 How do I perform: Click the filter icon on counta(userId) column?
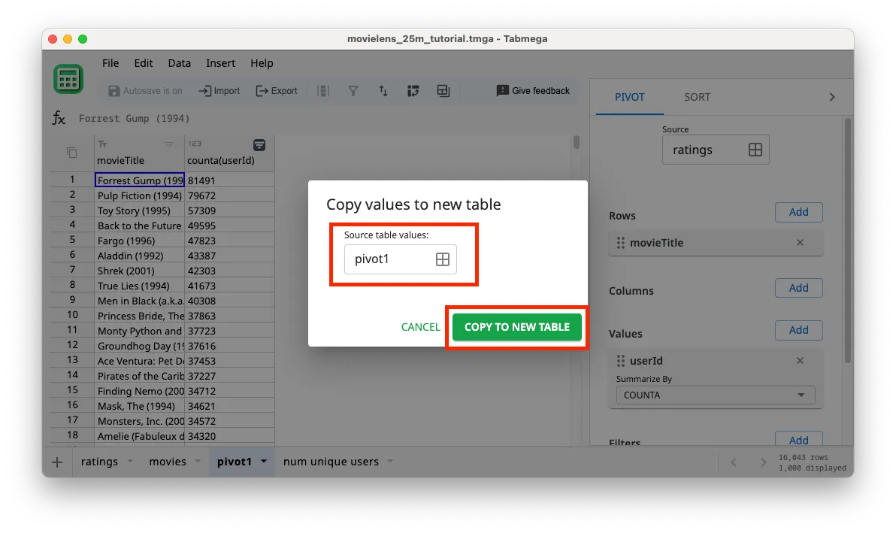[259, 144]
